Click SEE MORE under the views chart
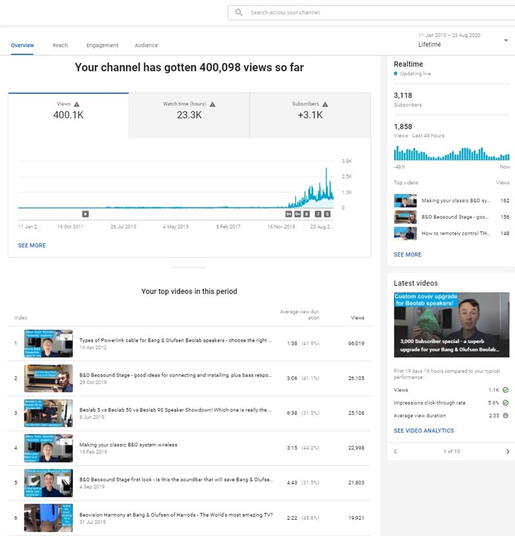515x536 pixels. (32, 245)
